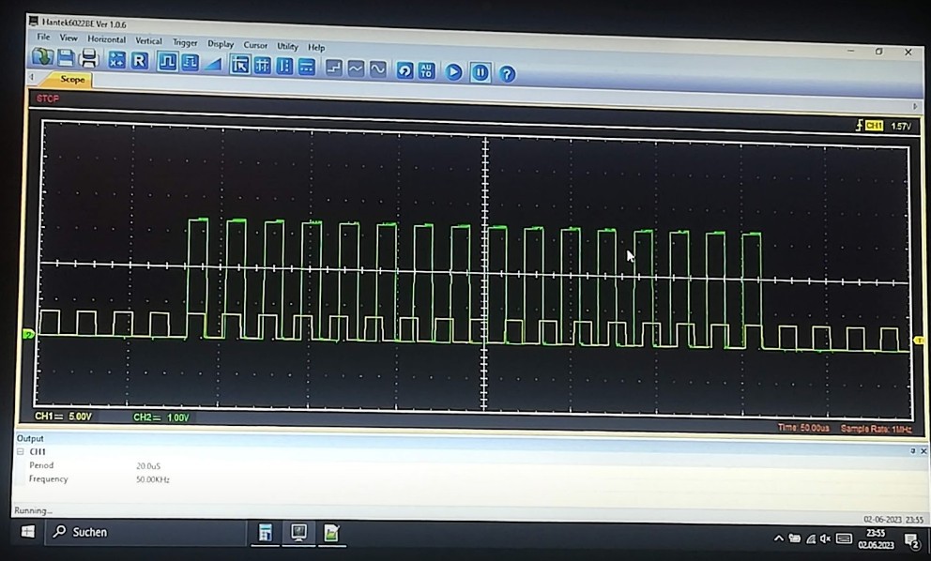Click the Print toolbar icon

pyautogui.click(x=89, y=59)
